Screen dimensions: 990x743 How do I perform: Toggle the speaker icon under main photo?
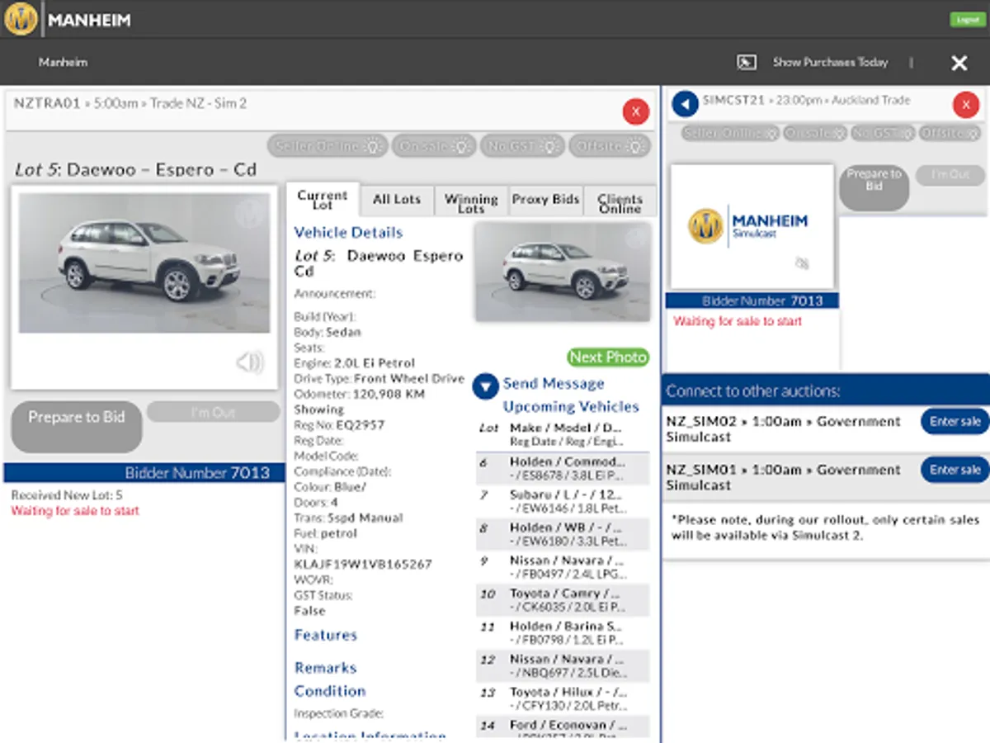point(250,362)
